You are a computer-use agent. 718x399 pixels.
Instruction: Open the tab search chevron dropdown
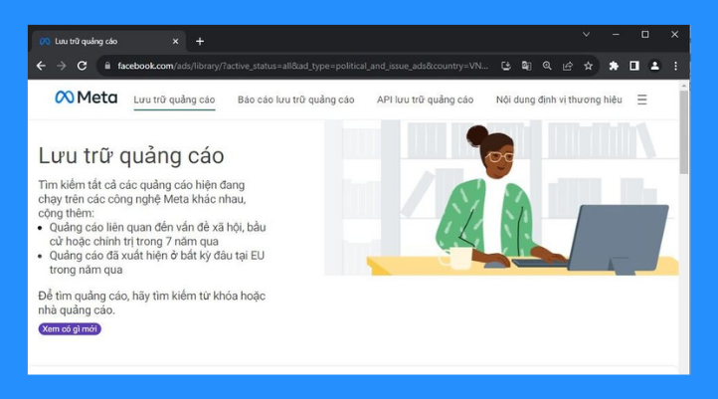pos(586,35)
